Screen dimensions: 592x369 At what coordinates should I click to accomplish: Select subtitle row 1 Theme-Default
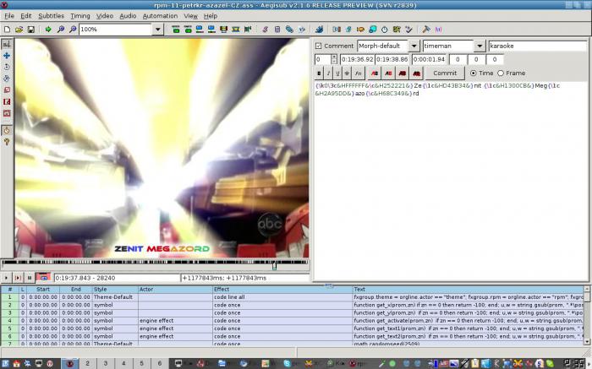tap(293, 297)
